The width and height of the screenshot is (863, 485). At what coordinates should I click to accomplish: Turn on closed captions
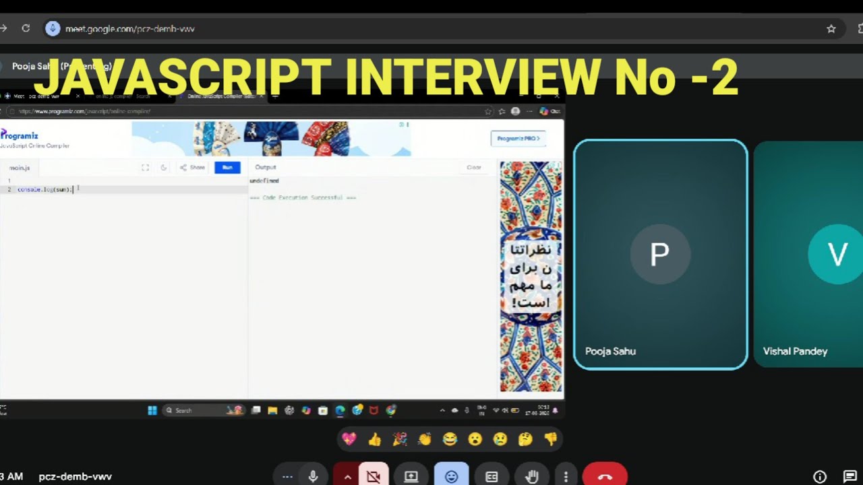(x=492, y=476)
